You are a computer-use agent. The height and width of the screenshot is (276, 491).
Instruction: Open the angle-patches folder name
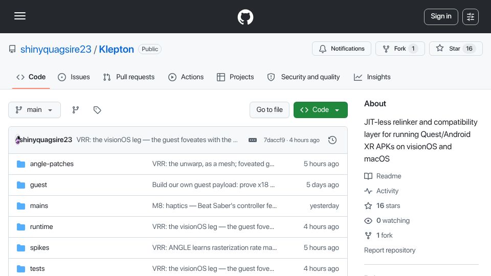[x=52, y=164]
